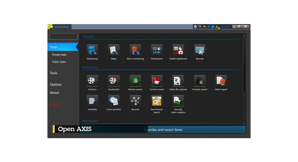
Task: Show Private tasks list
Action: (x=59, y=55)
